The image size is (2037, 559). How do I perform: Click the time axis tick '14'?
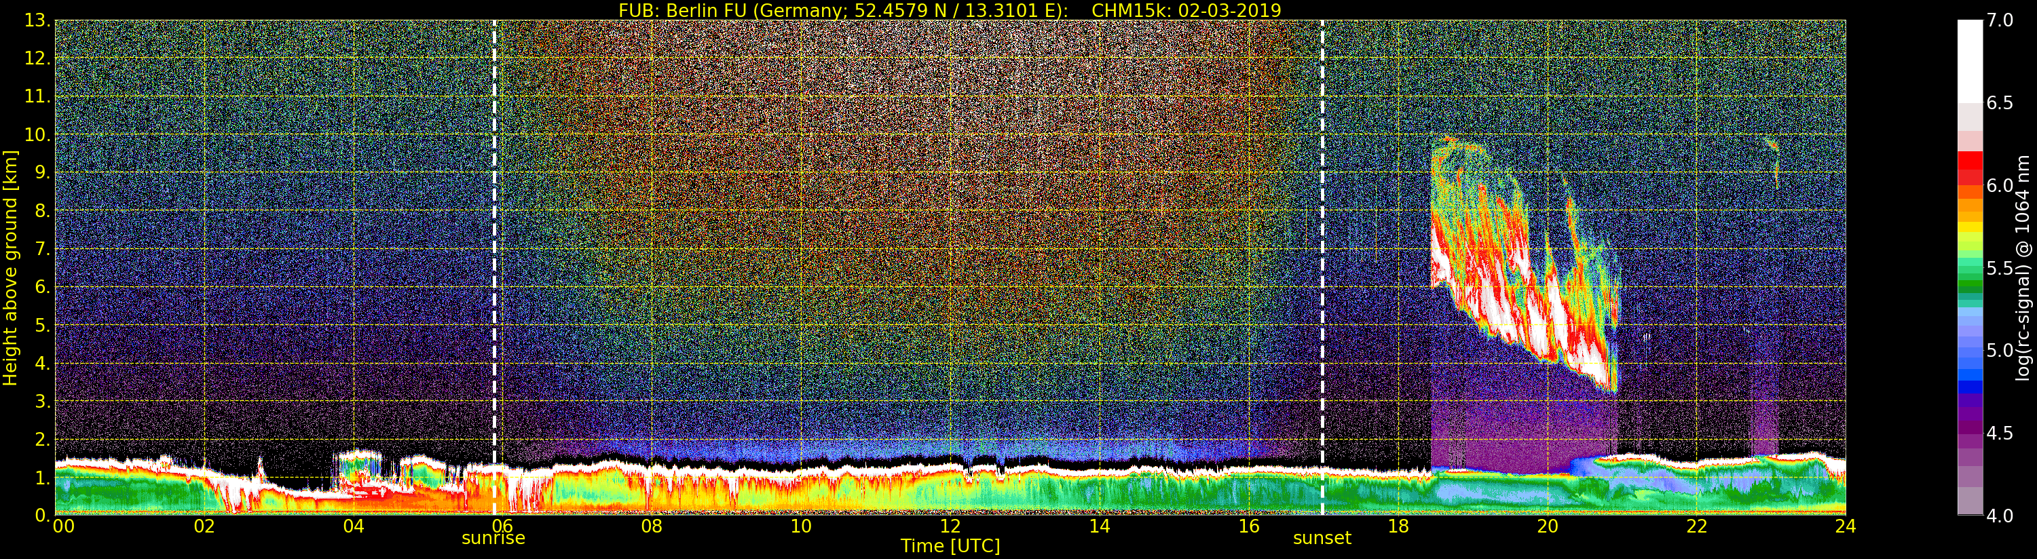point(1099,526)
